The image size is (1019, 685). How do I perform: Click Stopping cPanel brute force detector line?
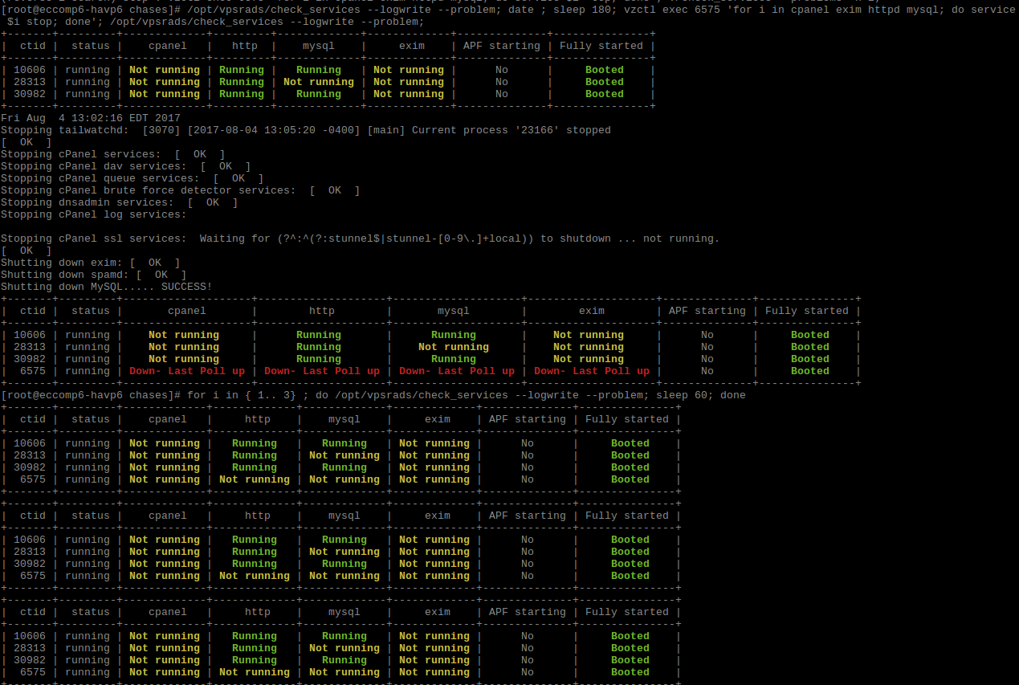pos(180,190)
